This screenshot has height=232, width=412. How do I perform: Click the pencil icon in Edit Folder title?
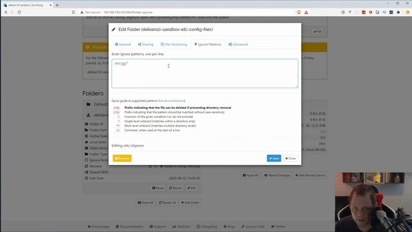click(x=113, y=30)
